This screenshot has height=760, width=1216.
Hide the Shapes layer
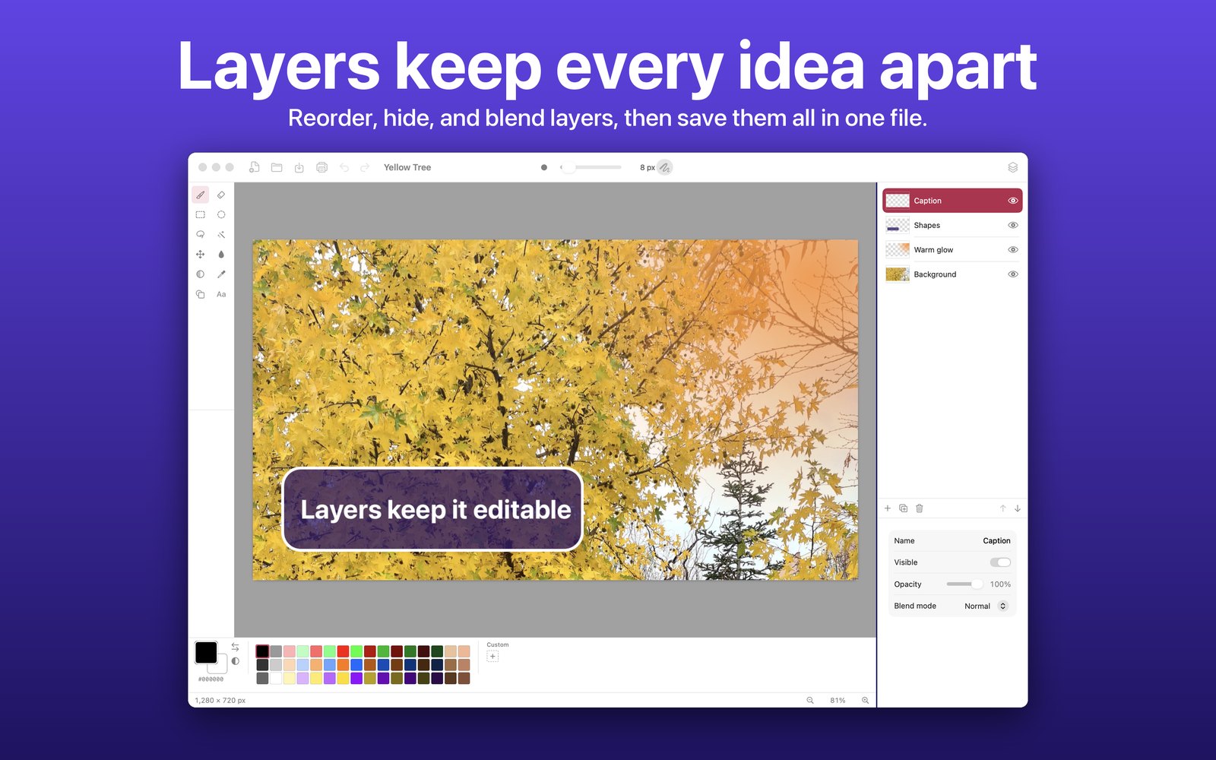click(1013, 225)
